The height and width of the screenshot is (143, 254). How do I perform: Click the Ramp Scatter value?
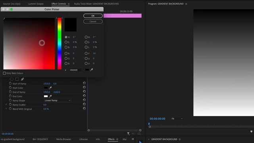pyautogui.click(x=45, y=105)
